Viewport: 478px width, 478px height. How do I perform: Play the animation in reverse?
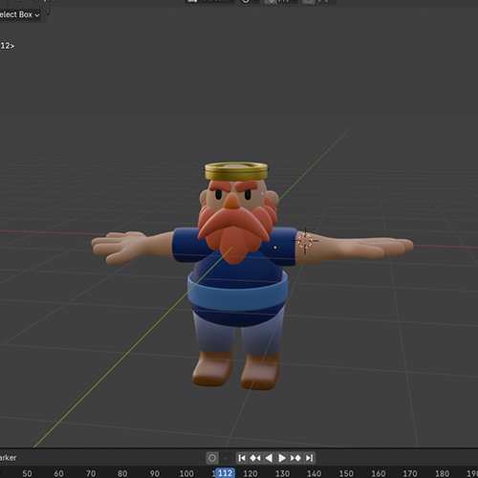tap(269, 458)
